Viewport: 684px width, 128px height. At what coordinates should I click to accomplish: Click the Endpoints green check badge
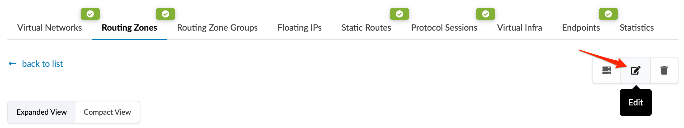(x=608, y=14)
